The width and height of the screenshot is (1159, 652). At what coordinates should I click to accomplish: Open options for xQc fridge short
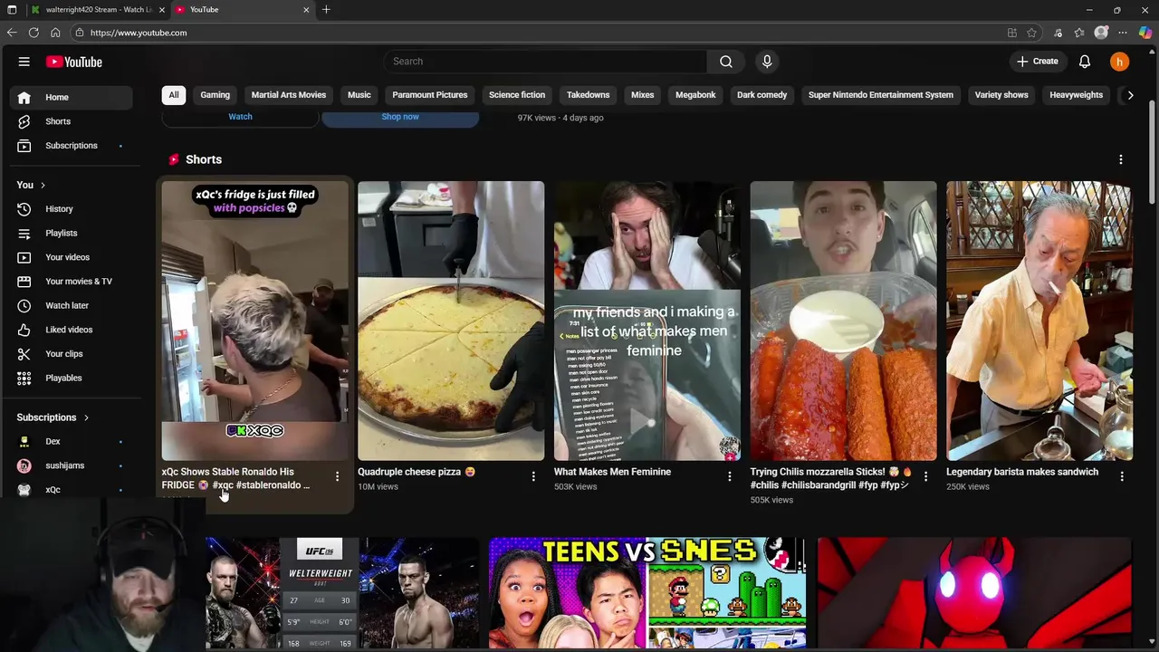pyautogui.click(x=337, y=476)
